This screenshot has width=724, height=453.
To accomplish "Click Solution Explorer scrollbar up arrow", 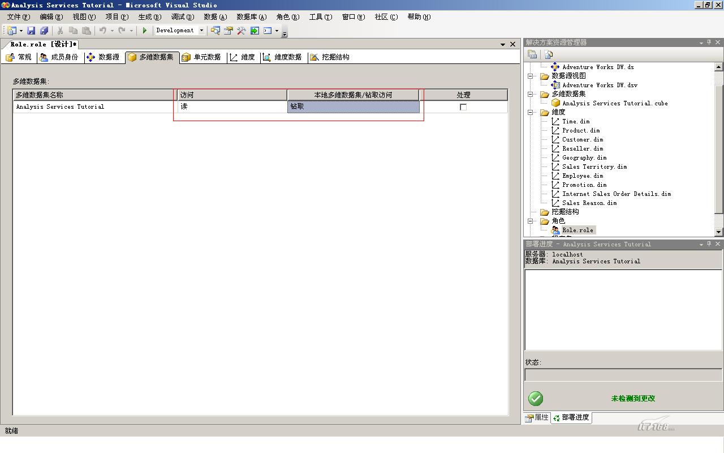I will click(719, 67).
